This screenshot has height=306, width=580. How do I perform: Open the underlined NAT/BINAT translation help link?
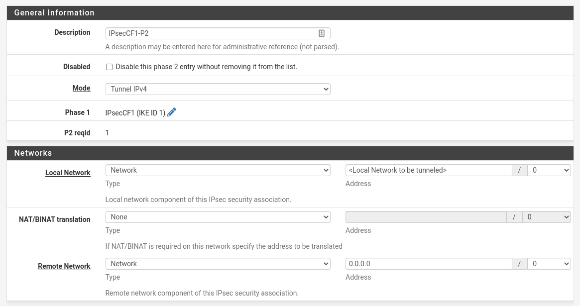point(54,219)
